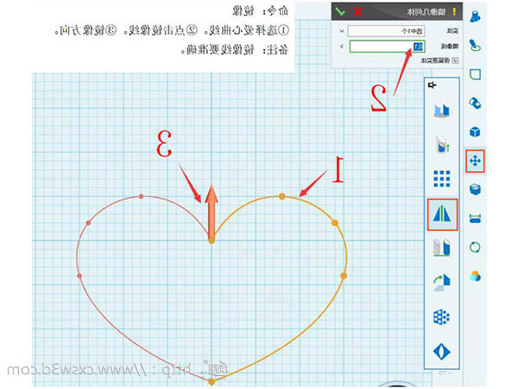Select the align tool (cylinders on green line)
The image size is (518, 389).
[x=442, y=248]
